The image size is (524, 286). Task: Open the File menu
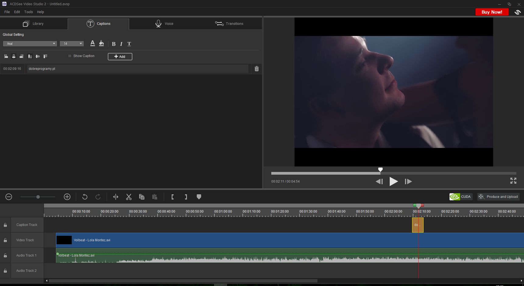7,12
